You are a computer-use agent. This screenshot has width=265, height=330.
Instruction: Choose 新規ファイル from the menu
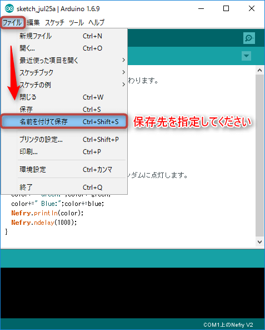point(64,36)
